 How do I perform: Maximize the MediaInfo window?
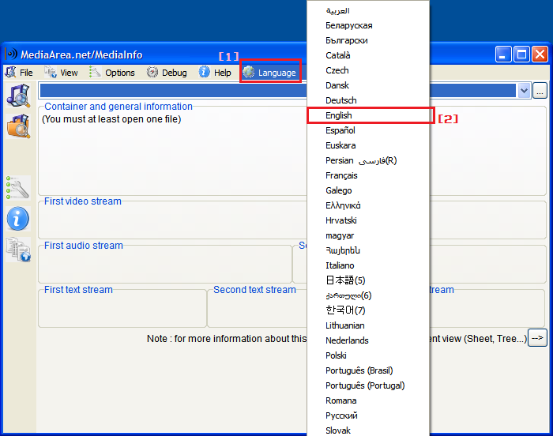[521, 54]
